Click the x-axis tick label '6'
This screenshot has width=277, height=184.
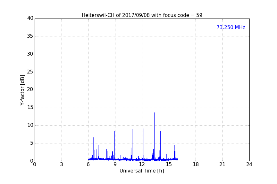(x=88, y=165)
